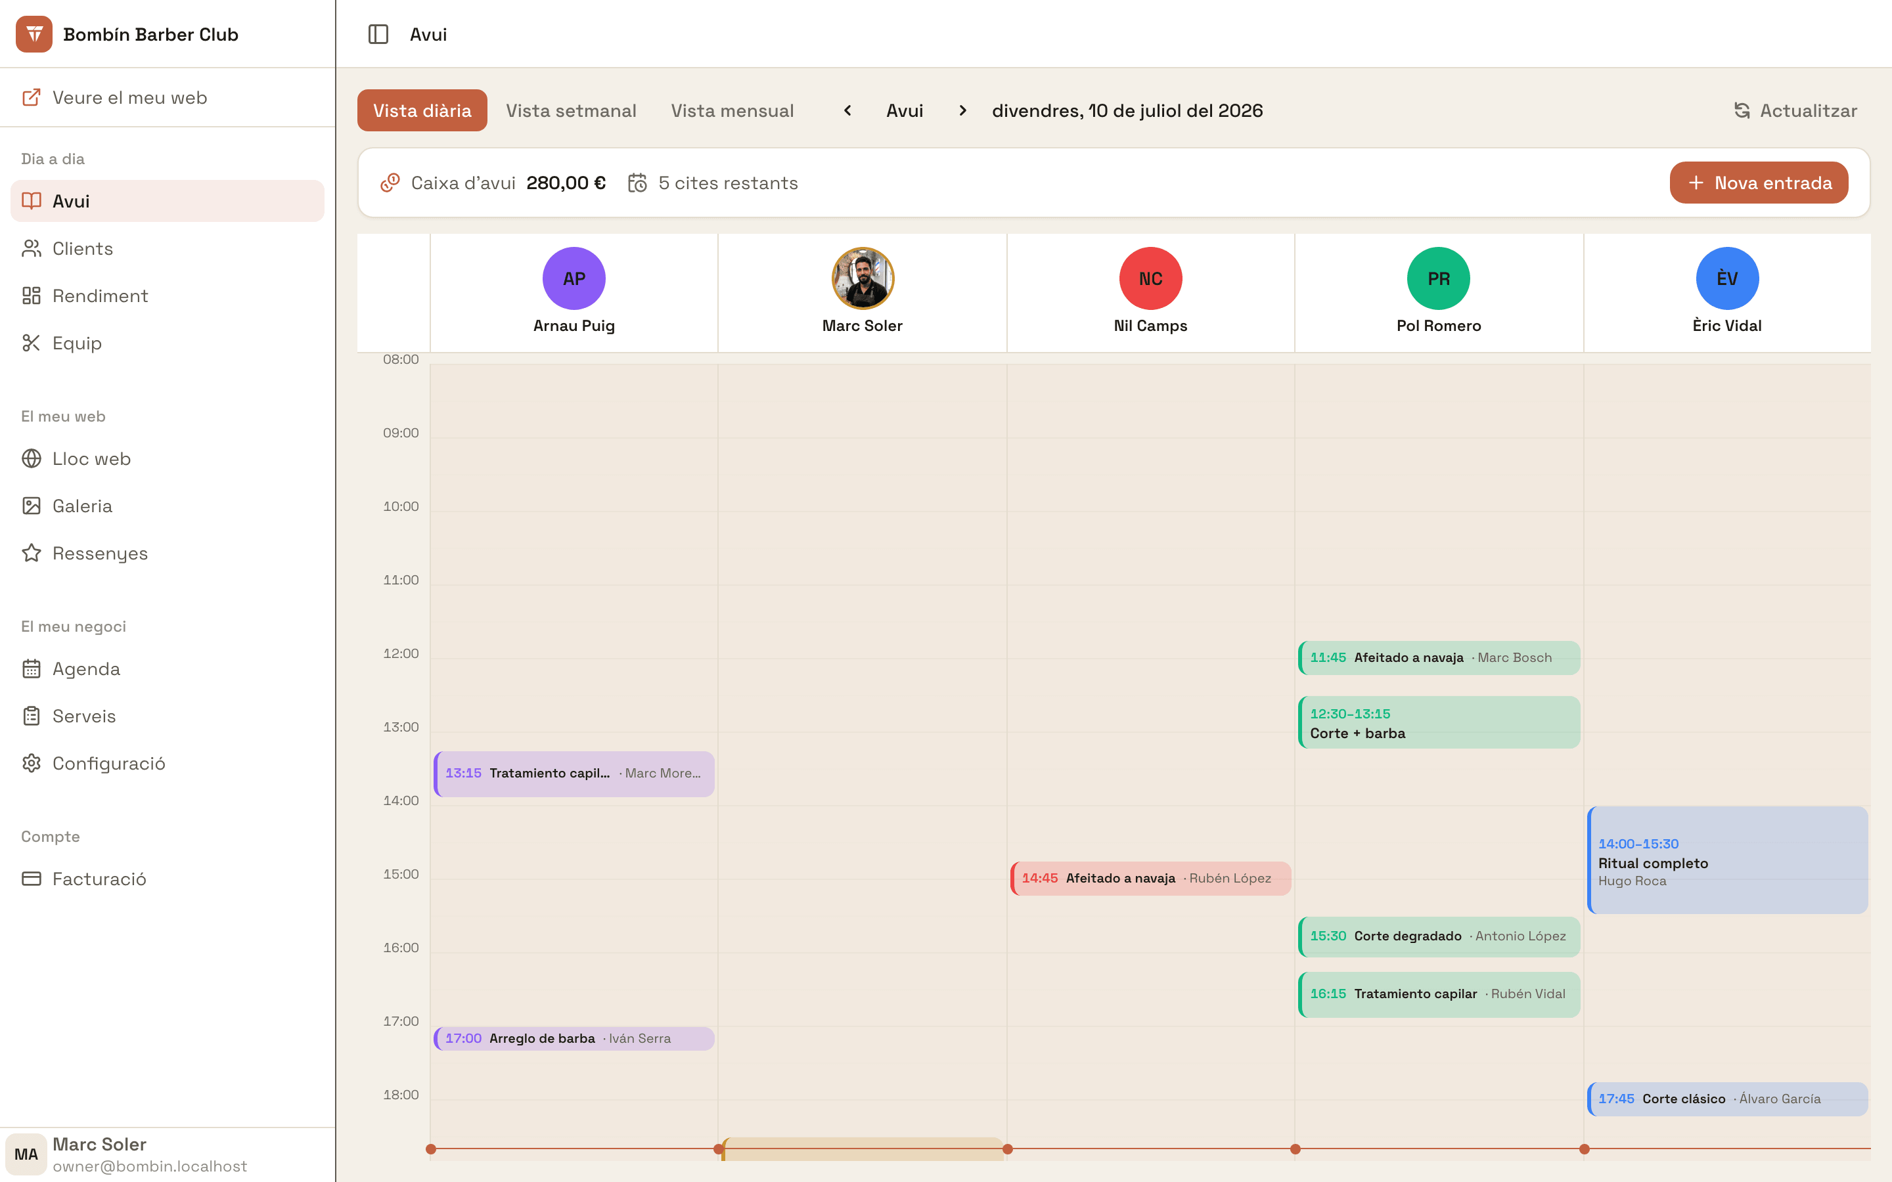Open Ritual completo appointment for Hugo Roca

(x=1727, y=860)
